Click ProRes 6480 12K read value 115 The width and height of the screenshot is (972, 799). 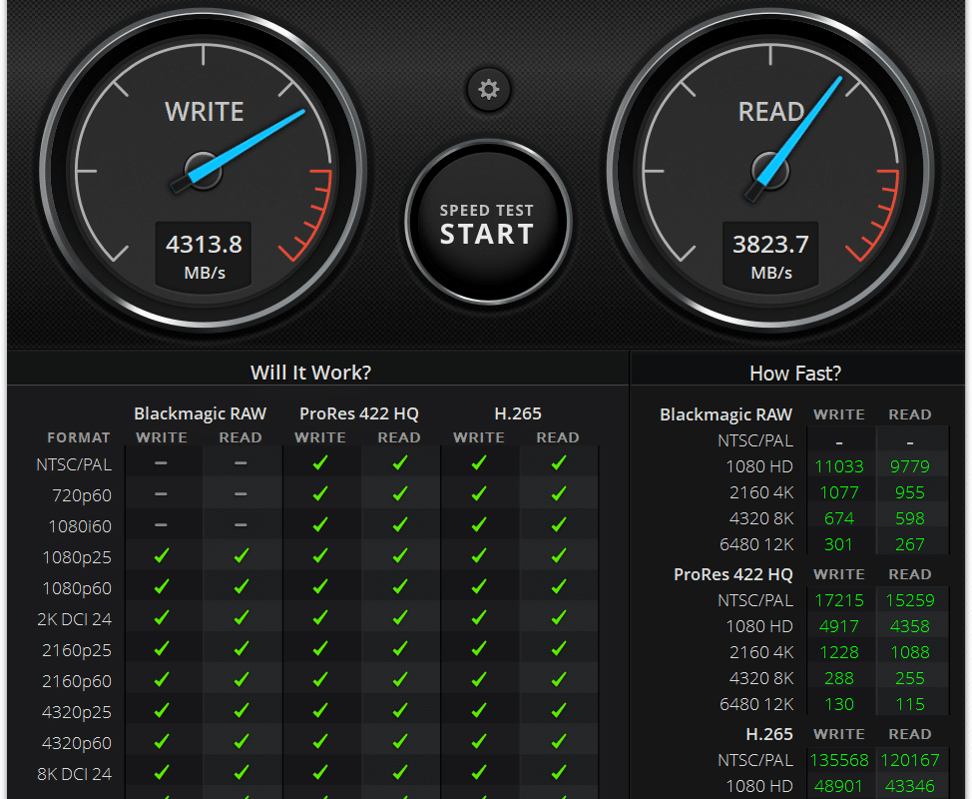(909, 705)
